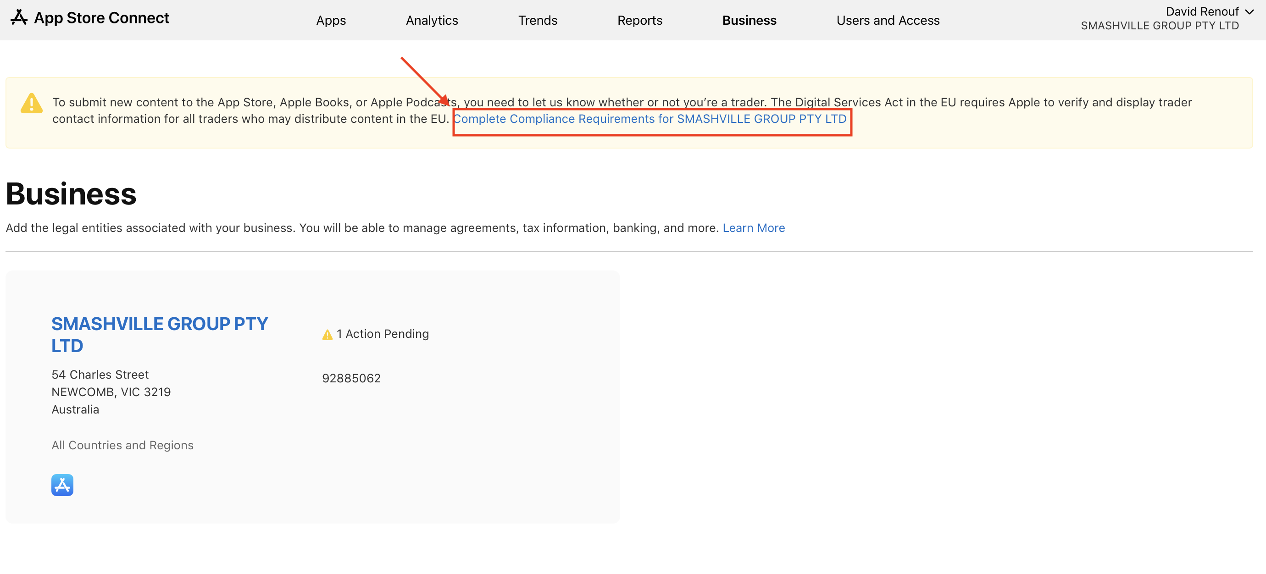The height and width of the screenshot is (574, 1266).
Task: Navigate to Reports
Action: point(639,20)
